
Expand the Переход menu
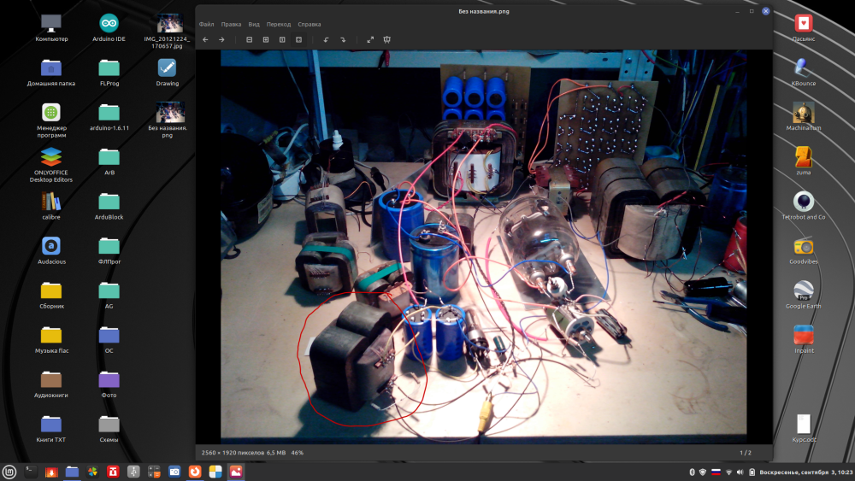(278, 24)
